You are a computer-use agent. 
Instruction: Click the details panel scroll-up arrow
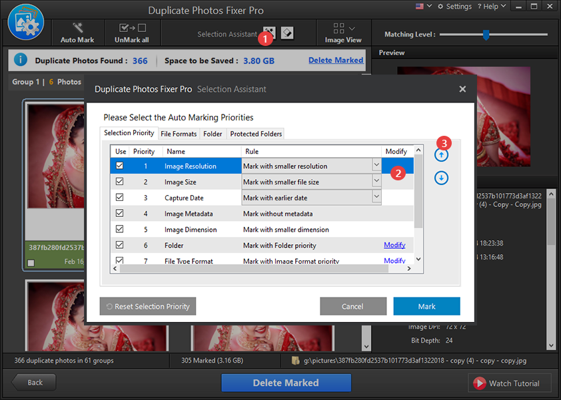point(551,194)
